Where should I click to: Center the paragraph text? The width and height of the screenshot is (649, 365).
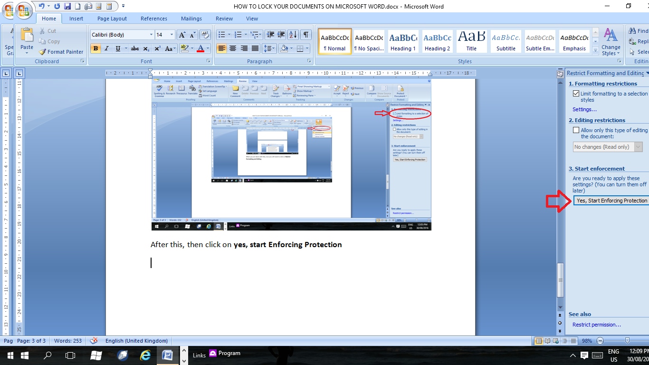[x=233, y=48]
